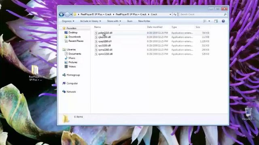Click the Favorites star icon
This screenshot has height=145, width=259.
tap(64, 28)
